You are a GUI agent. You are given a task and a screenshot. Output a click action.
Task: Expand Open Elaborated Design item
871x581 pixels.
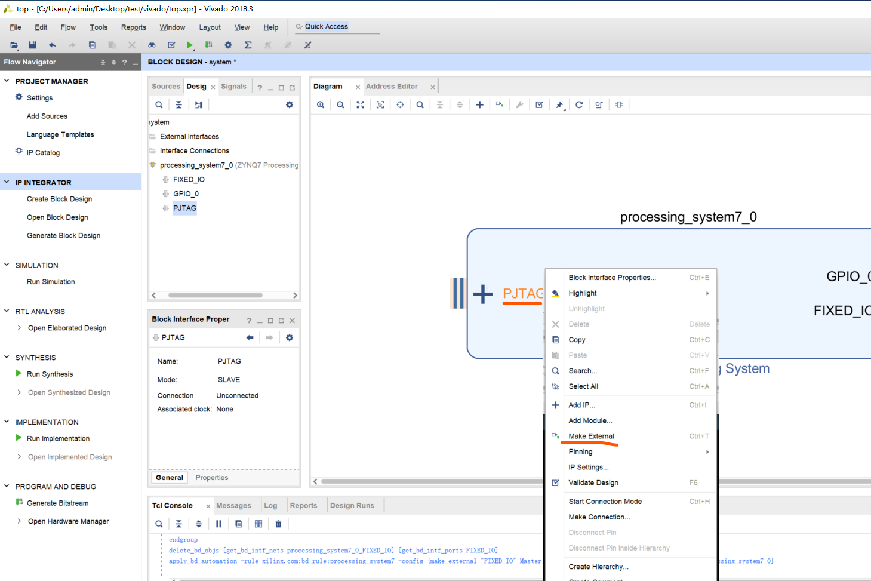(19, 328)
